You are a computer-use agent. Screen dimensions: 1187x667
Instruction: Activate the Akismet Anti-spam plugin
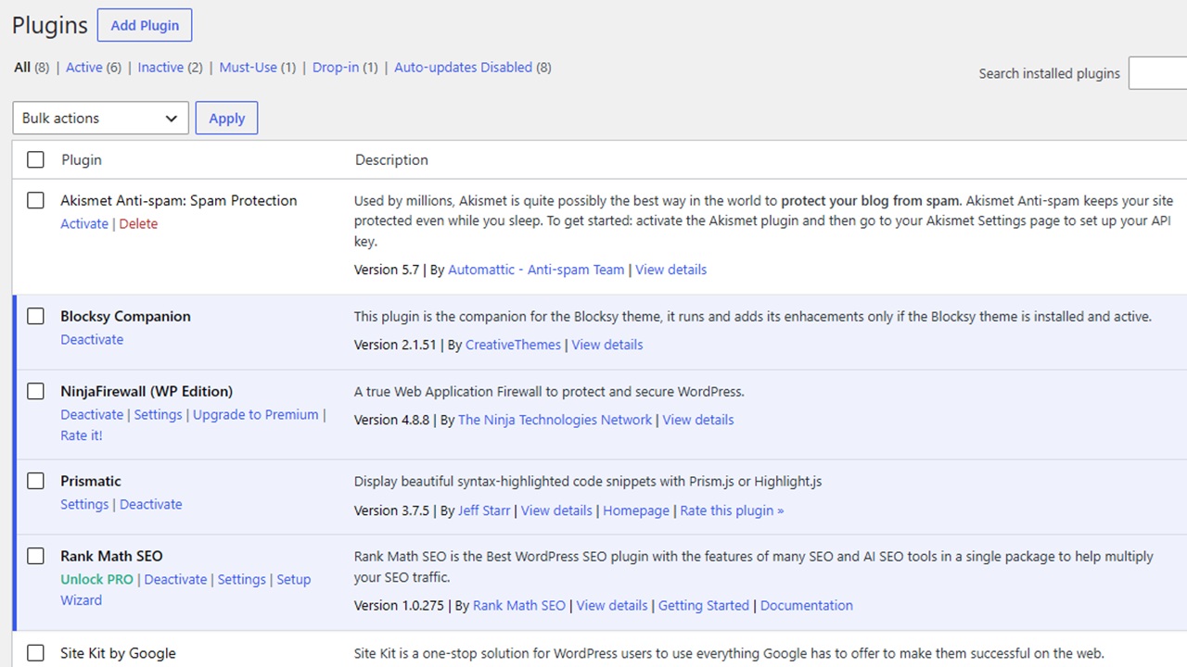click(x=84, y=223)
